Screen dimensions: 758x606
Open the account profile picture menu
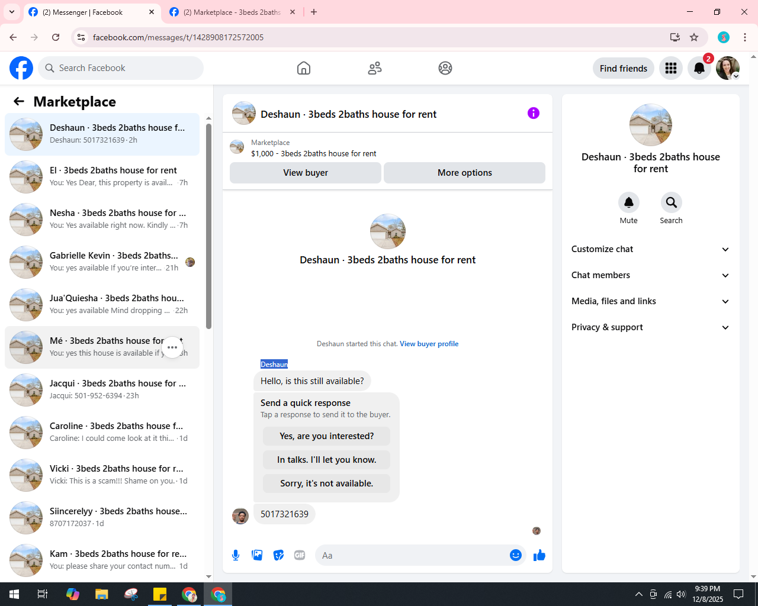pyautogui.click(x=728, y=68)
